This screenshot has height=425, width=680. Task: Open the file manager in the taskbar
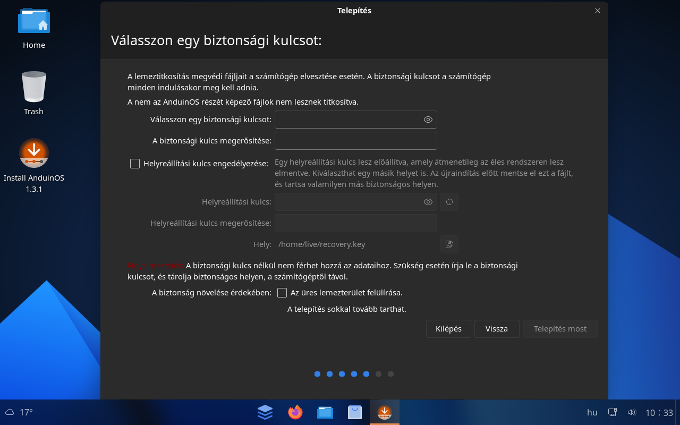tap(325, 412)
